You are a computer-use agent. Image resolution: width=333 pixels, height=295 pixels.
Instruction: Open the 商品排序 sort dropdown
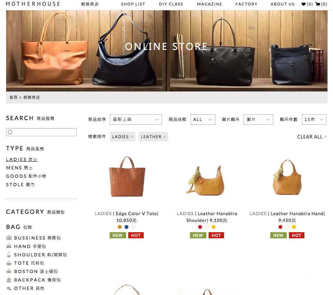tap(136, 119)
